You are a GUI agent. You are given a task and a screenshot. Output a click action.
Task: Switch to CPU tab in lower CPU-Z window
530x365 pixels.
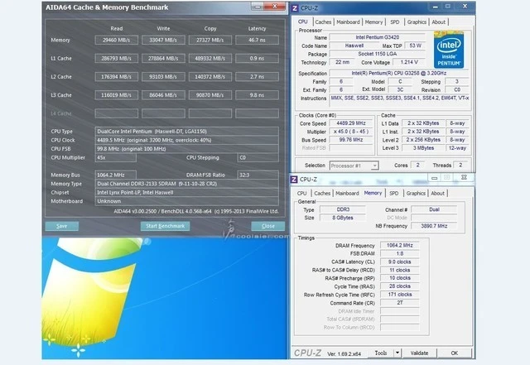point(301,194)
